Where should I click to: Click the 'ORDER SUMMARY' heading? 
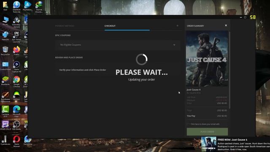coord(195,26)
